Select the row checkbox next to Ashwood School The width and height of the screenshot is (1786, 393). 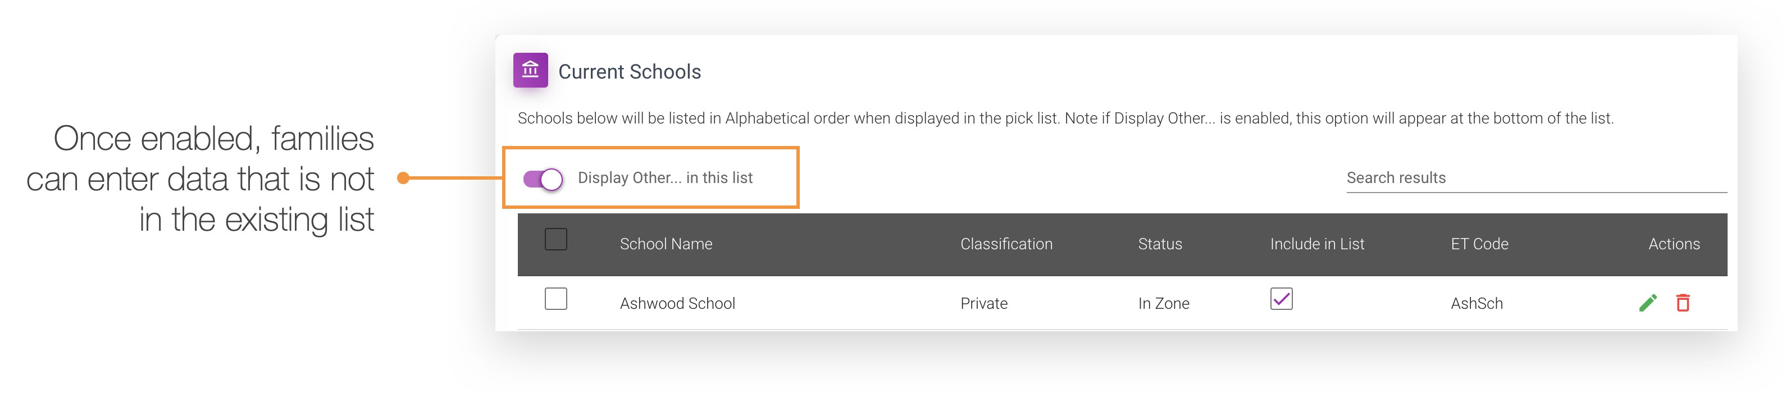pos(555,299)
